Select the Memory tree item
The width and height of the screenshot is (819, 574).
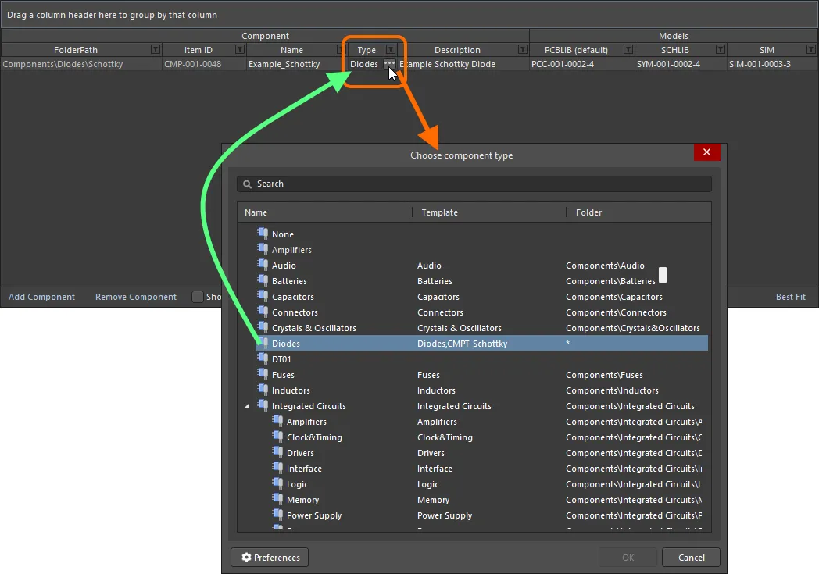(302, 500)
